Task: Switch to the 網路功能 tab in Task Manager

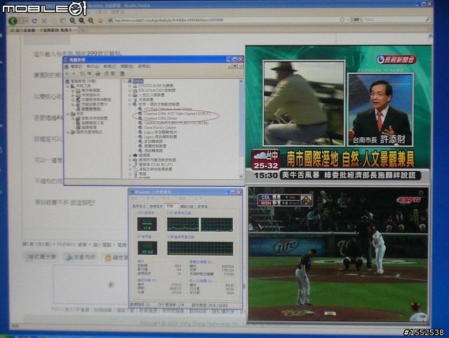Action: (187, 206)
